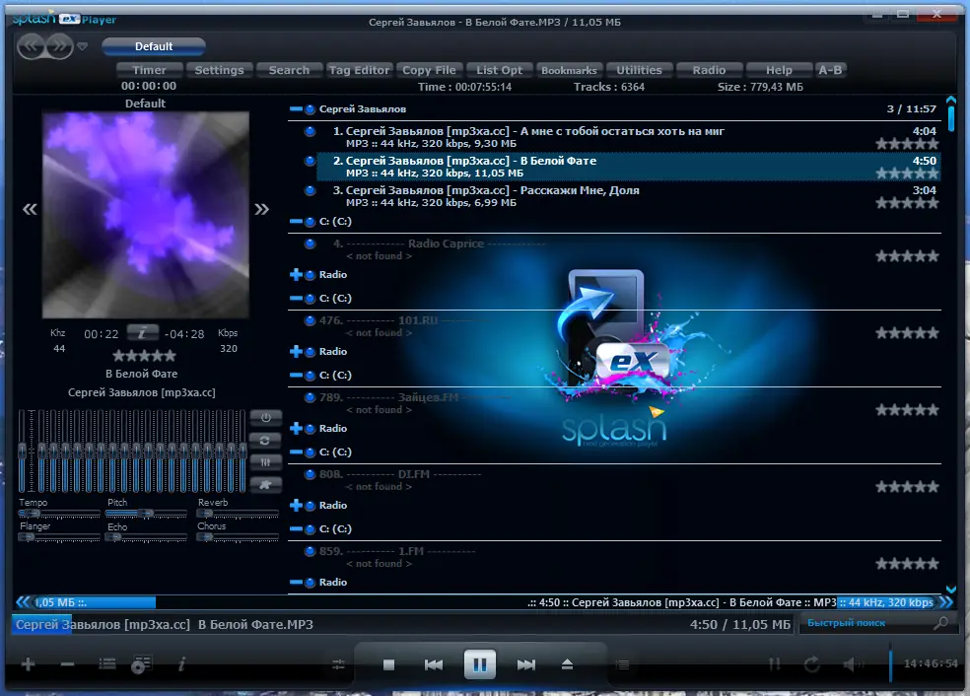Open track info via italic i in bottom toolbar
The height and width of the screenshot is (696, 970).
tap(181, 664)
